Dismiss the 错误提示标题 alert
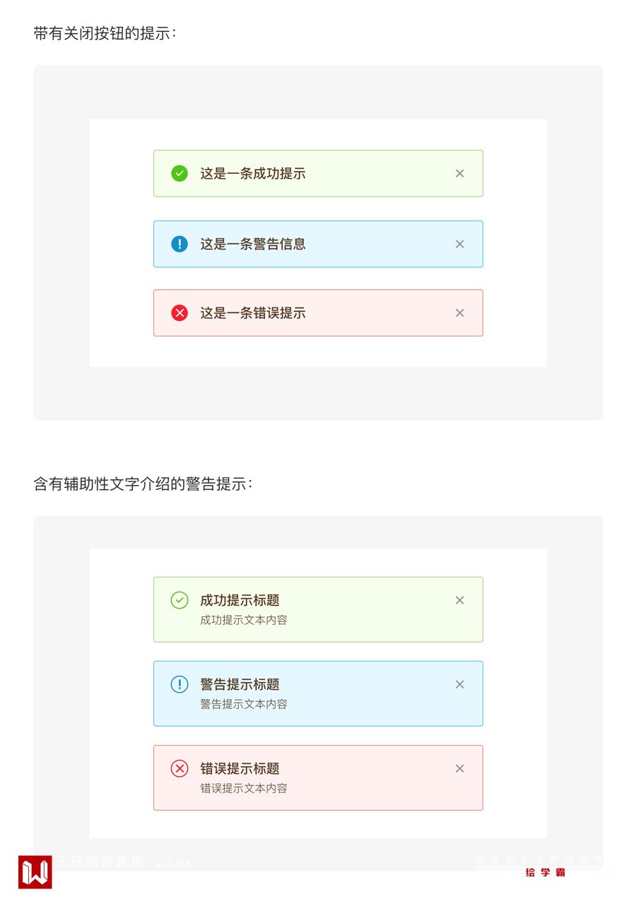Image resolution: width=636 pixels, height=902 pixels. (x=459, y=768)
